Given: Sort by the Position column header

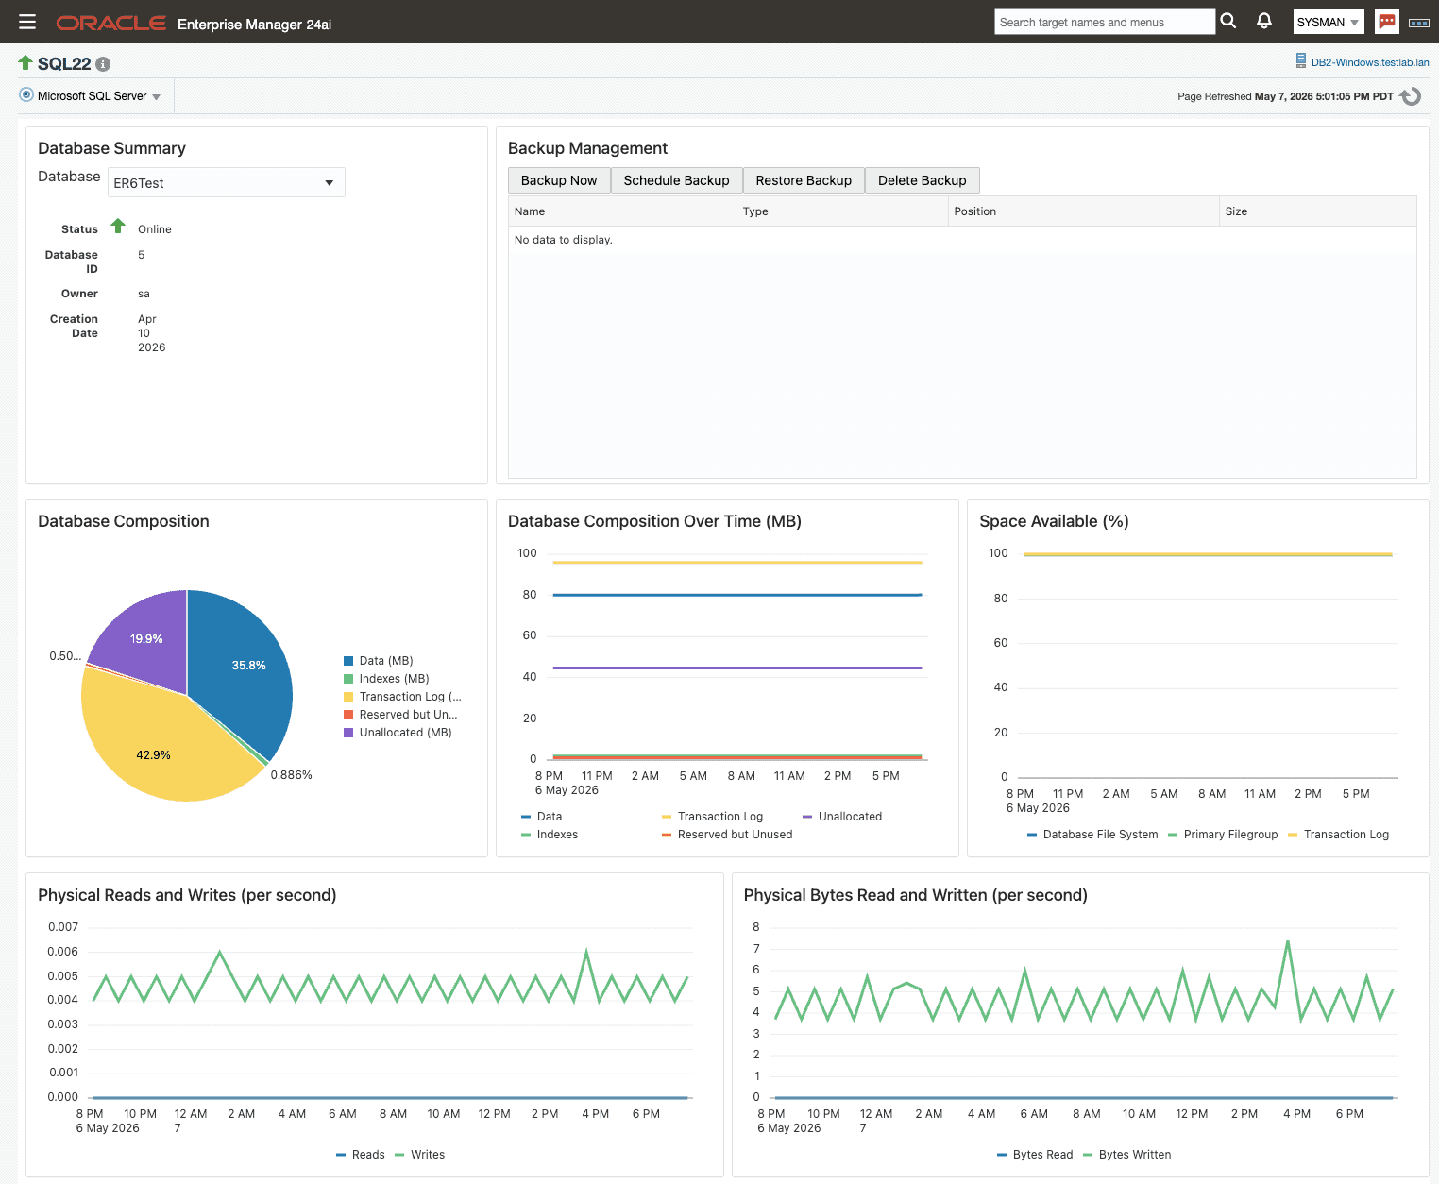Looking at the screenshot, I should tap(1083, 211).
